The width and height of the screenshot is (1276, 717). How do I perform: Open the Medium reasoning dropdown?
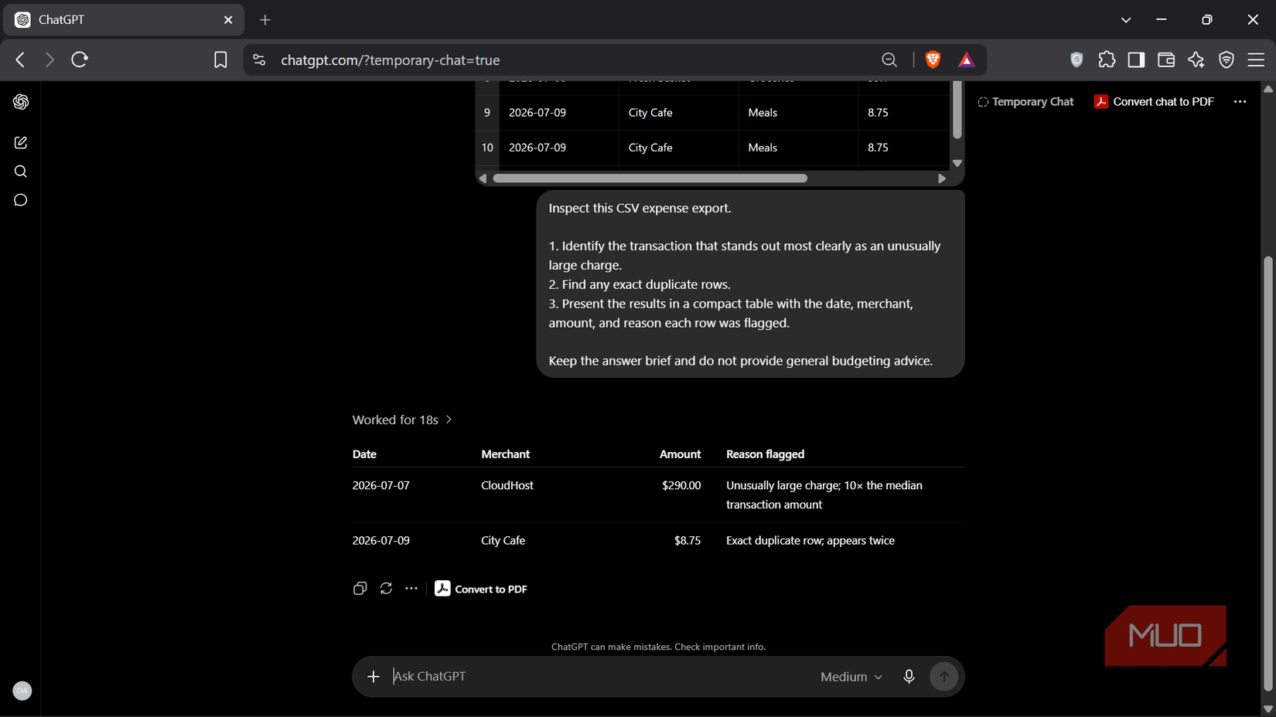pos(851,676)
